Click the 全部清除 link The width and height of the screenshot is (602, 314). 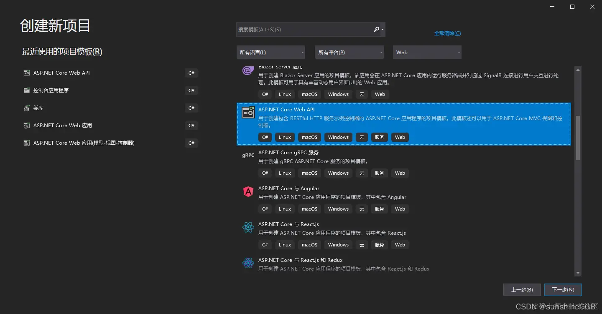click(447, 33)
